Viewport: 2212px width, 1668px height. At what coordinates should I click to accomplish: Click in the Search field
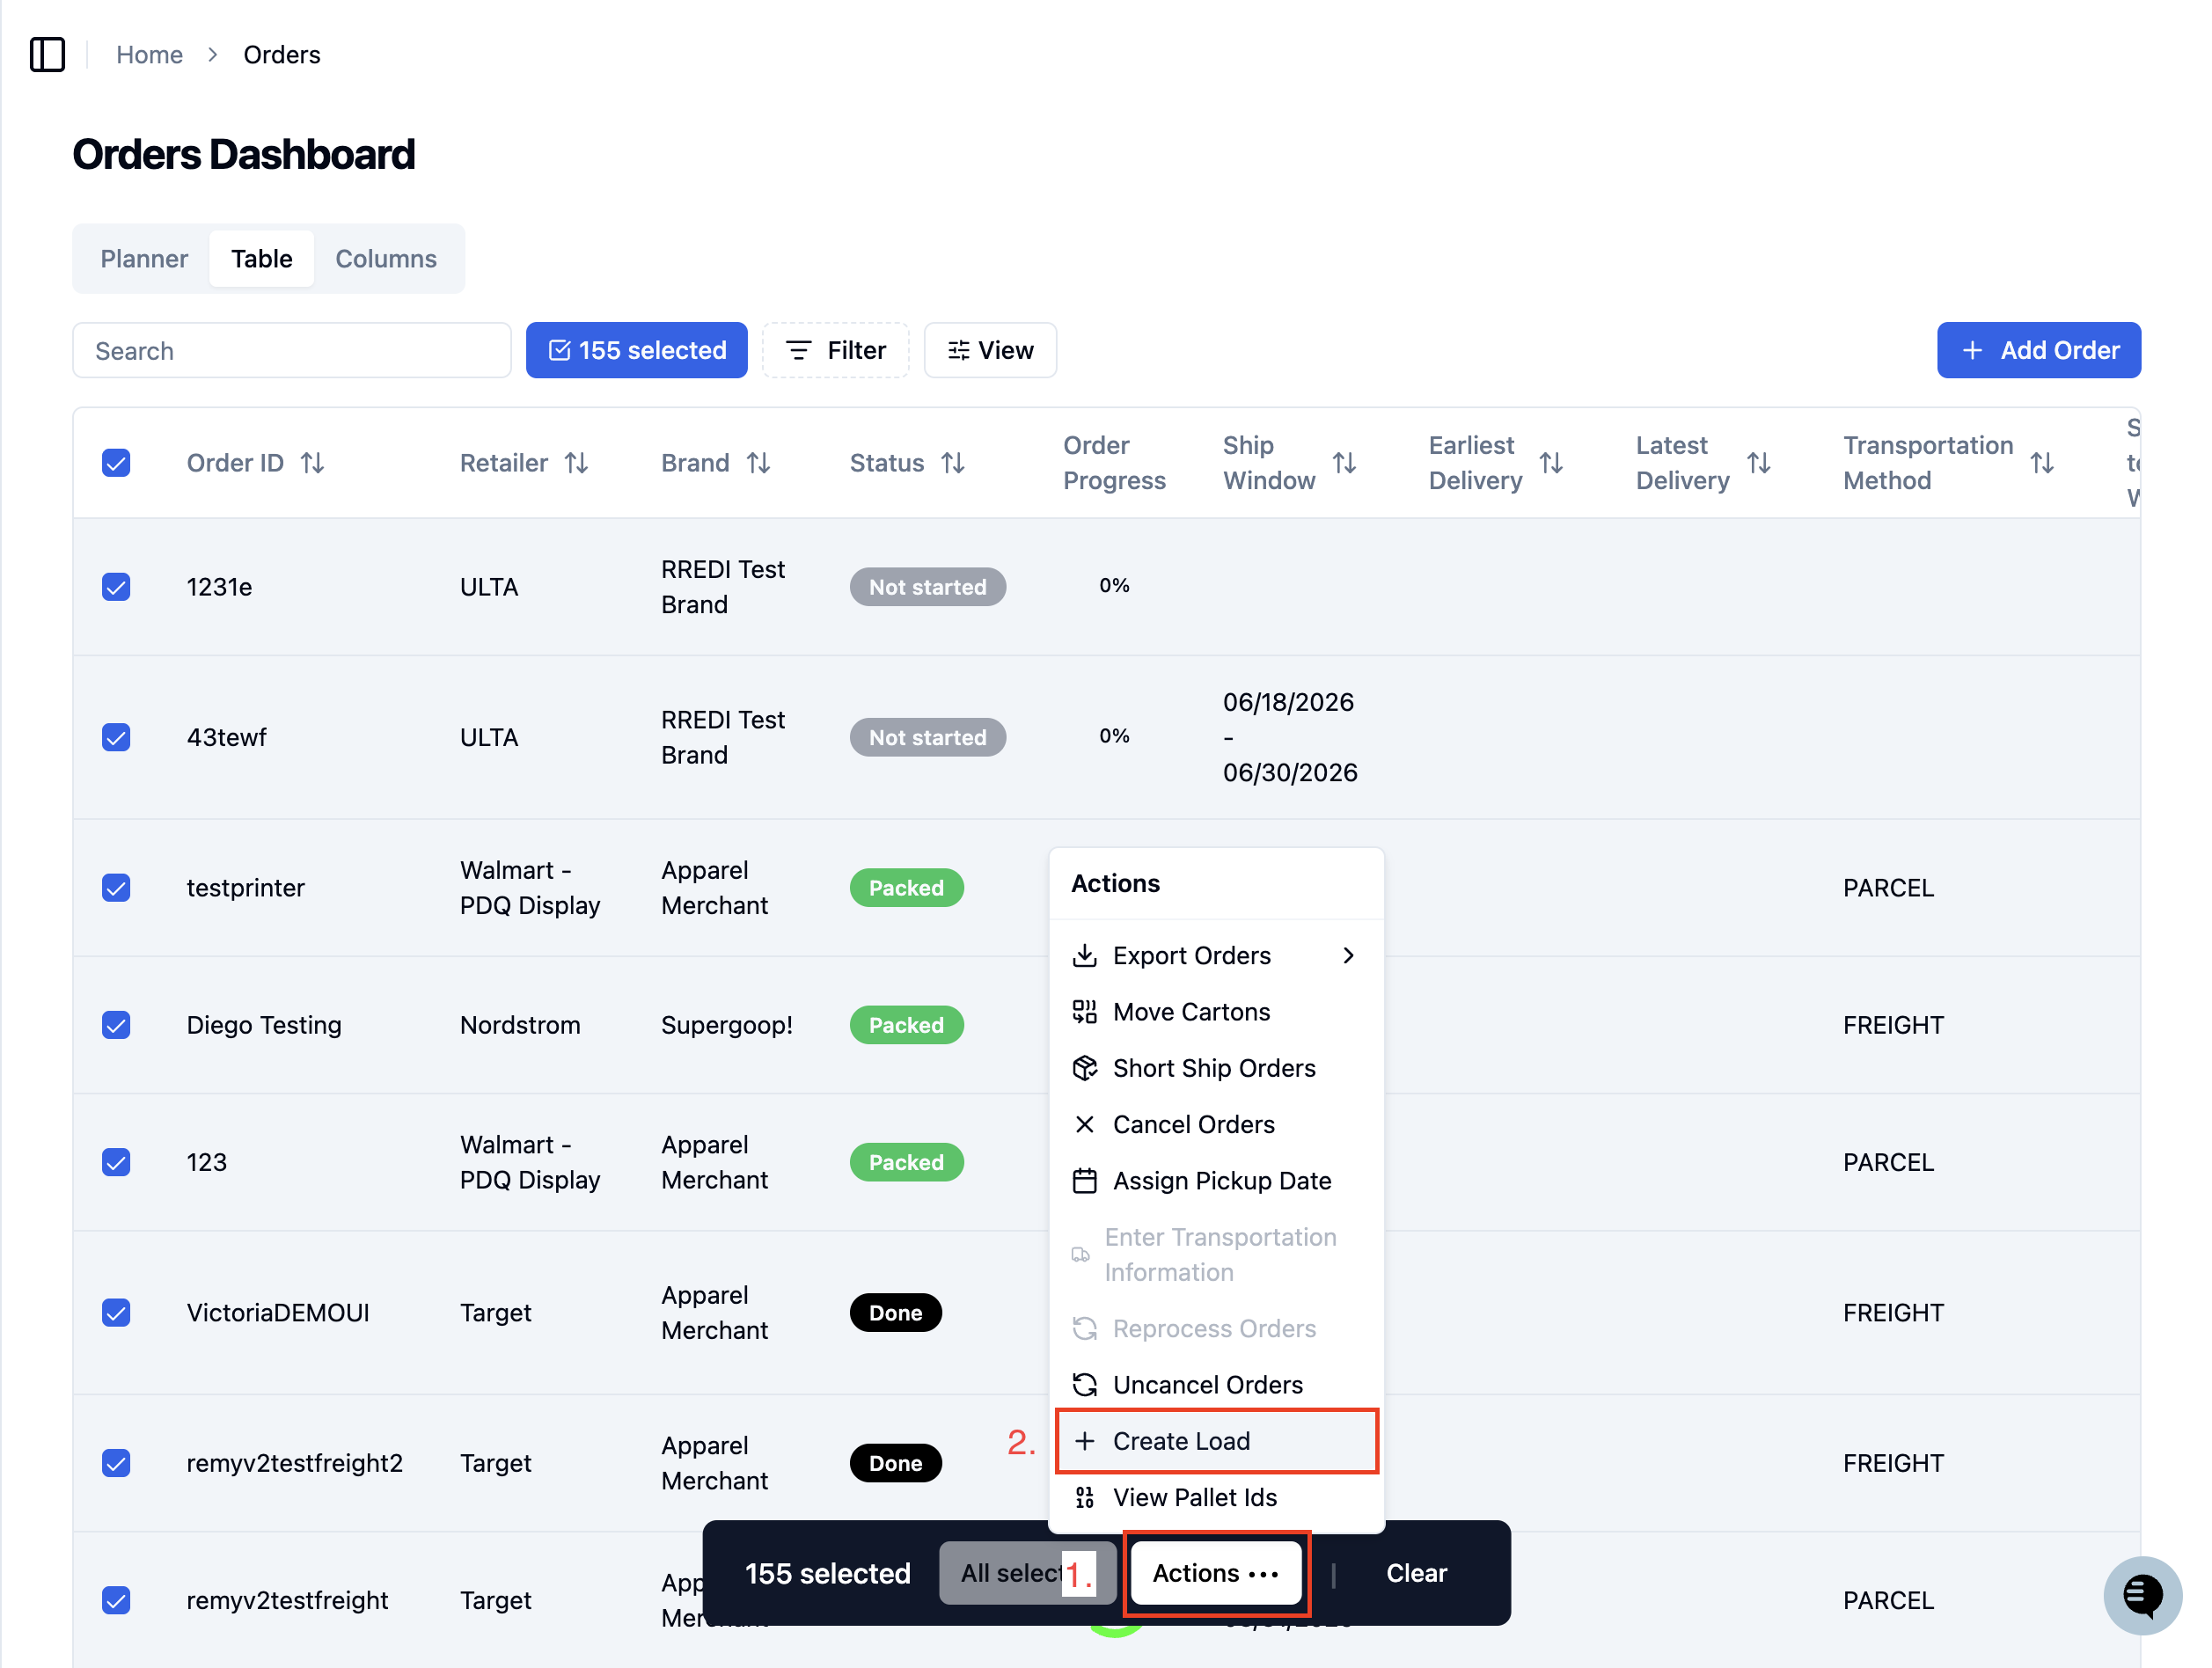292,350
